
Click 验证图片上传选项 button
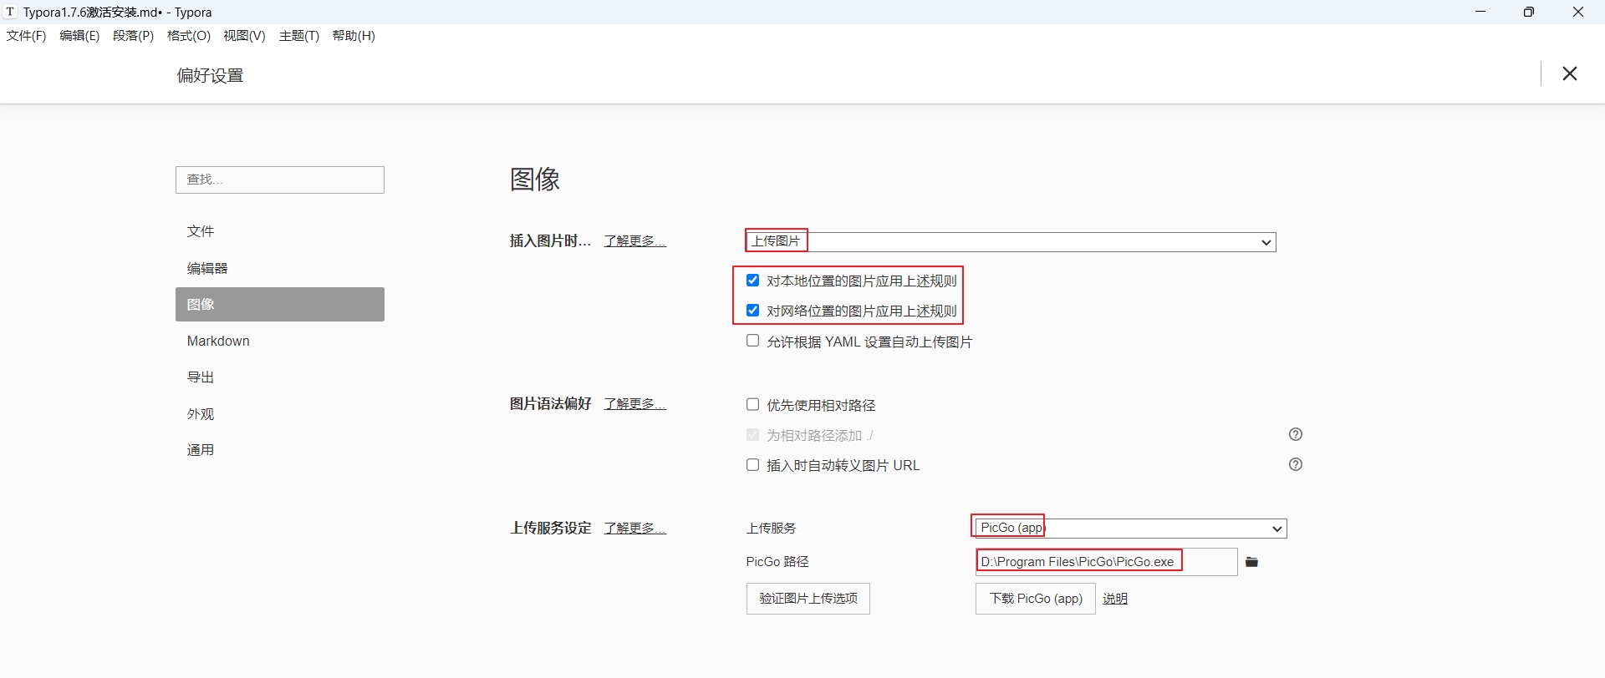tap(808, 599)
